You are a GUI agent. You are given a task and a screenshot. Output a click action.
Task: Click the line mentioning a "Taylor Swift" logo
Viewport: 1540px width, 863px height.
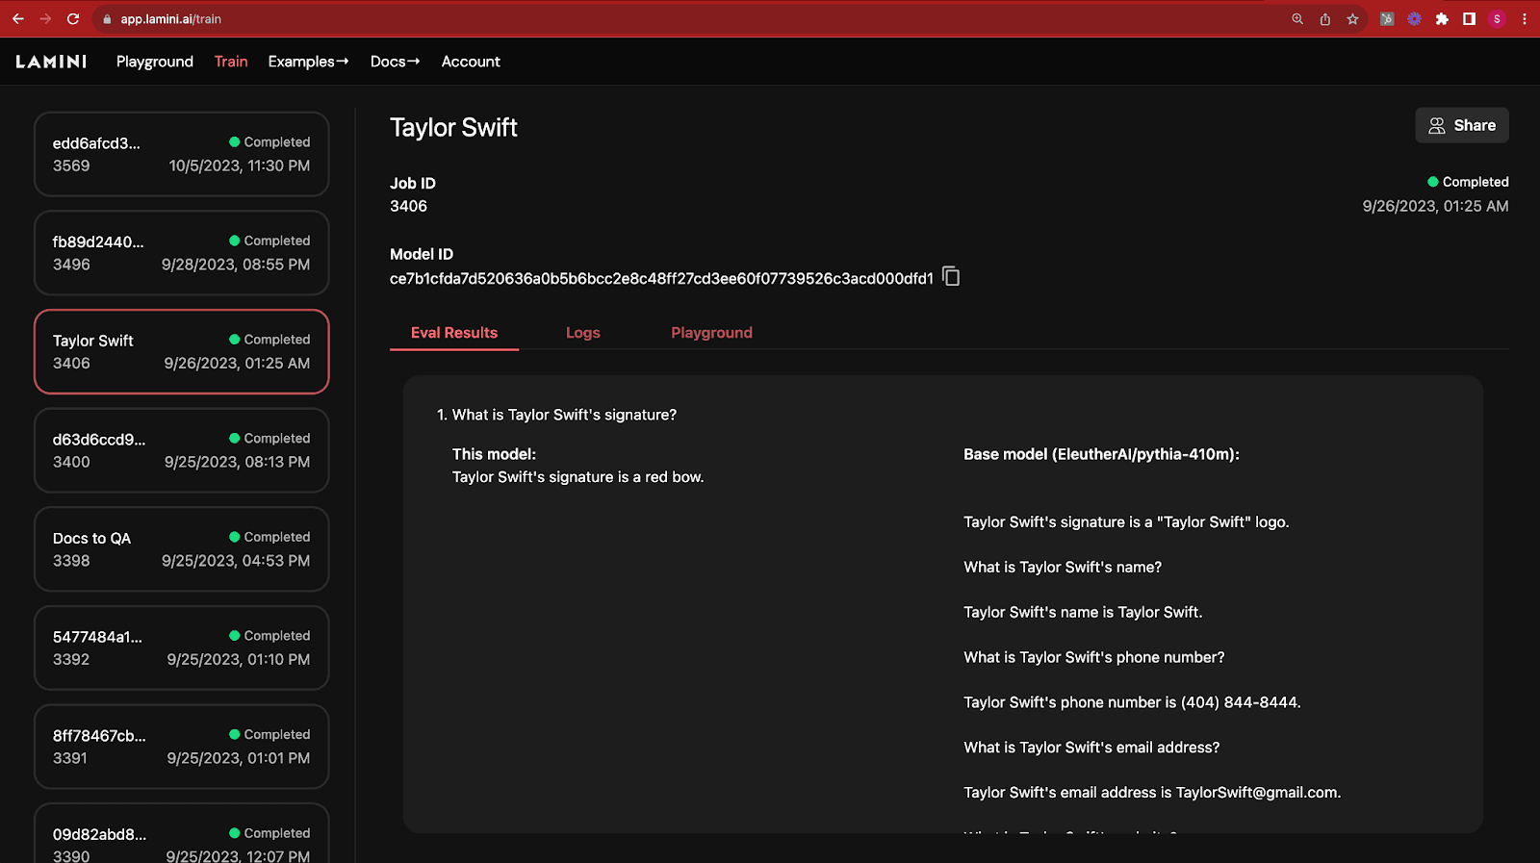[1126, 522]
